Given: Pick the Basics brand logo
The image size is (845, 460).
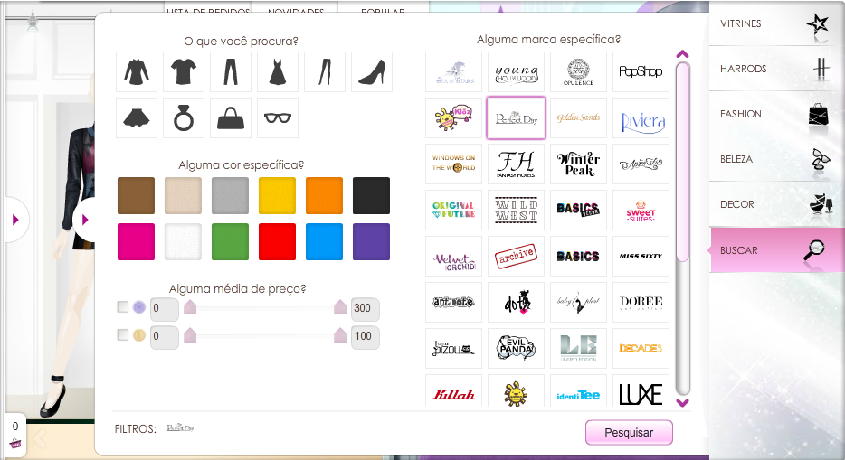Looking at the screenshot, I should click(578, 256).
